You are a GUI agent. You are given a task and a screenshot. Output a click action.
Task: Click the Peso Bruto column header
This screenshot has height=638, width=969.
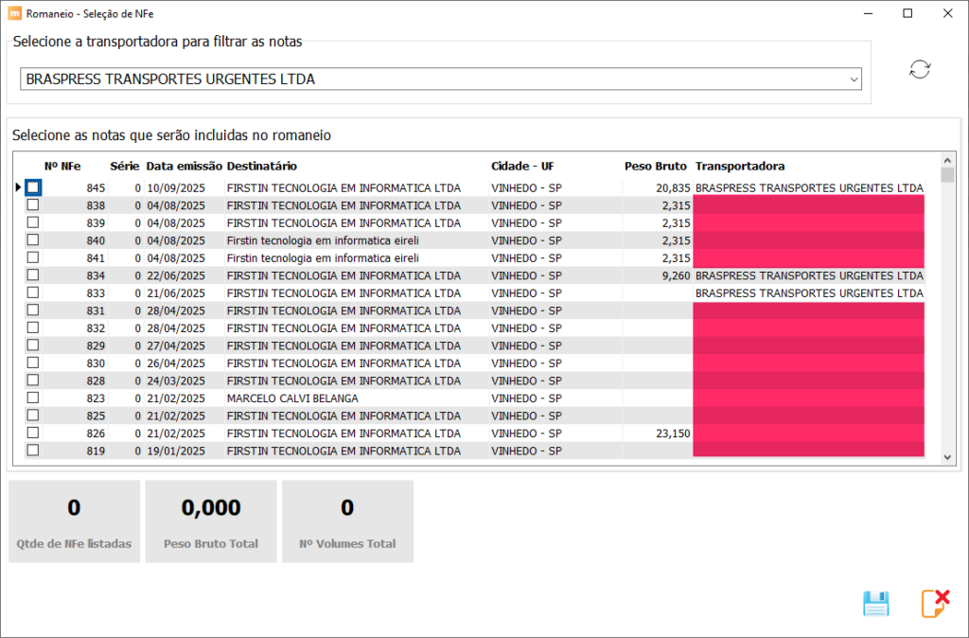tap(655, 167)
